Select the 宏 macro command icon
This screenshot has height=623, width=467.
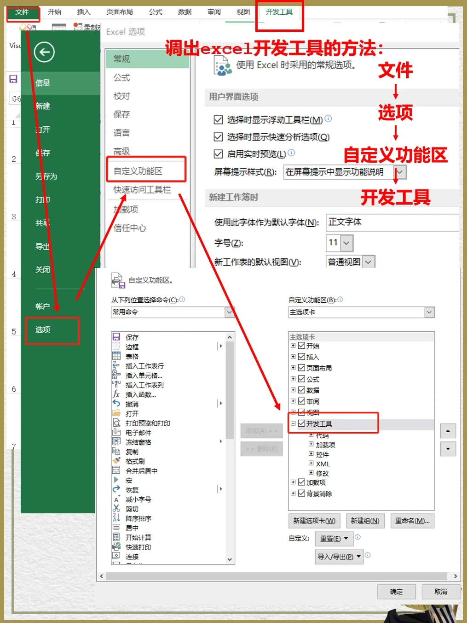[x=116, y=480]
